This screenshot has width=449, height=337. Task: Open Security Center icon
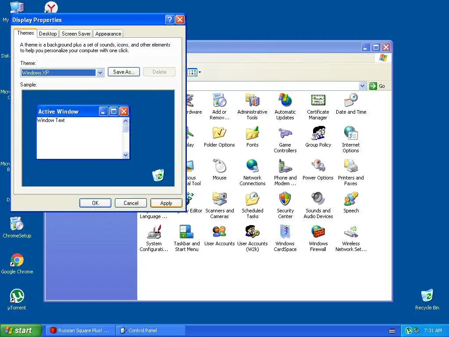285,199
